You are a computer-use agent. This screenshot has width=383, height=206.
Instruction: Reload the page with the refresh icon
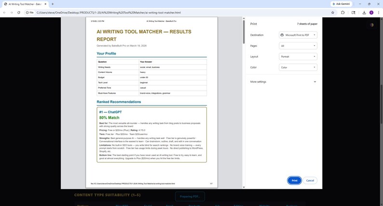[x=18, y=13]
